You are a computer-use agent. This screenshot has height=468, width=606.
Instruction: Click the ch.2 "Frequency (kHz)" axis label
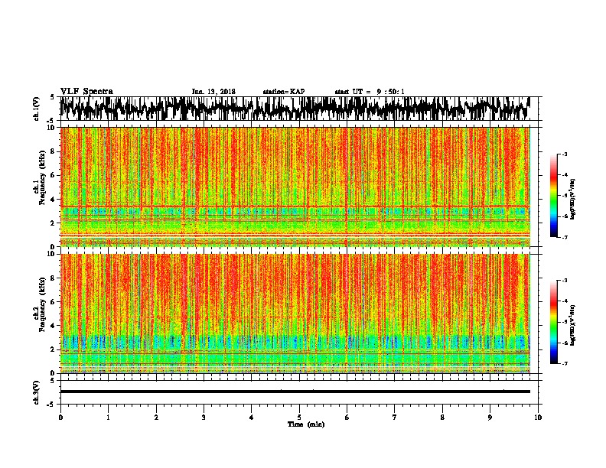click(x=42, y=304)
